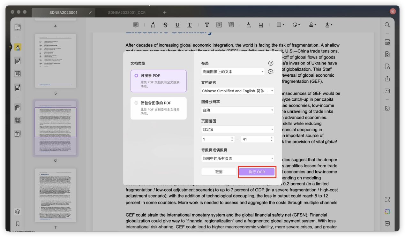Image resolution: width=405 pixels, height=237 pixels.
Task: Click the layout settings gear icon
Action: click(271, 72)
